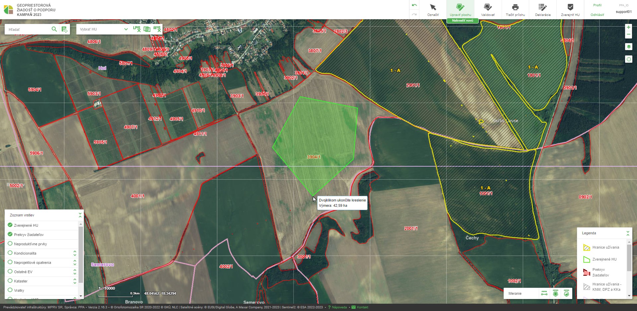
Task: Click the locate position target icon
Action: coord(628,59)
